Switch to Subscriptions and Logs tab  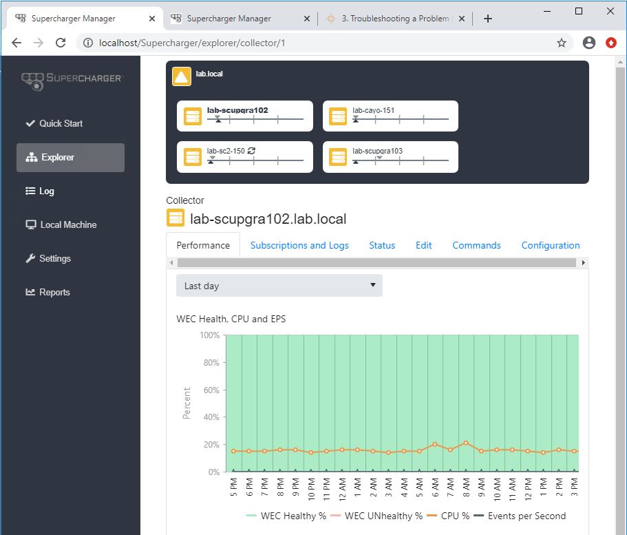(299, 245)
